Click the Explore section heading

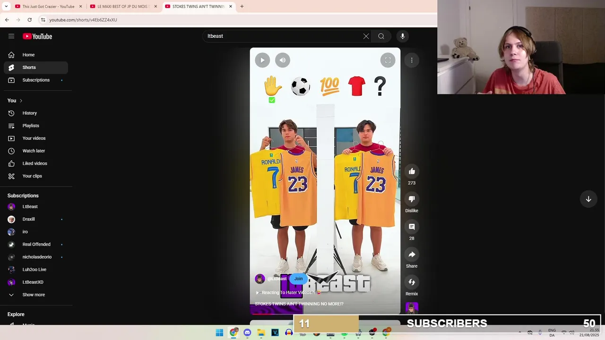(x=16, y=314)
